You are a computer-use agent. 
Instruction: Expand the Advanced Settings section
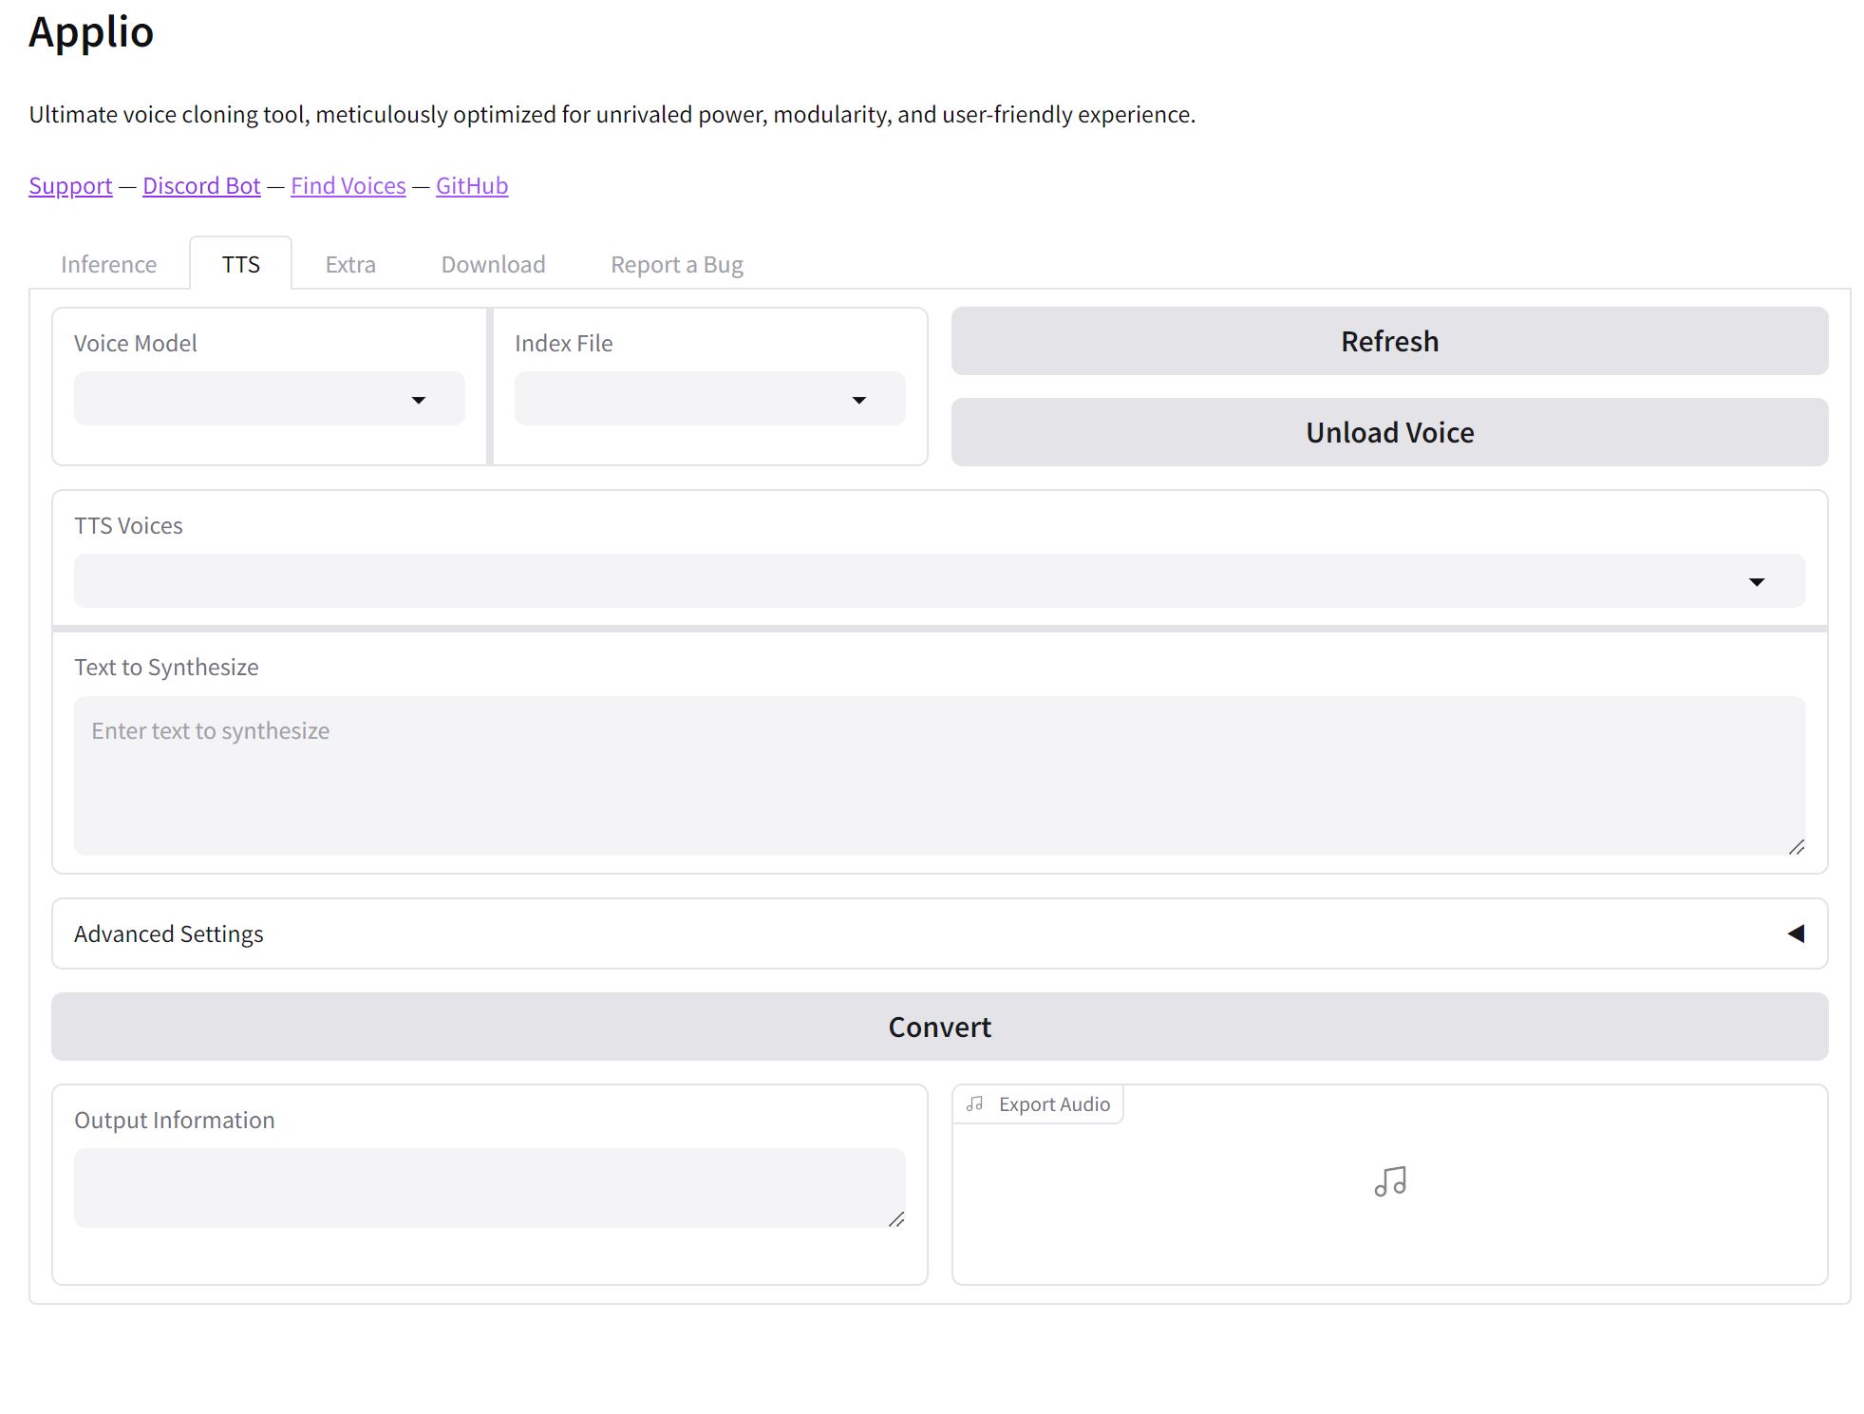point(939,933)
